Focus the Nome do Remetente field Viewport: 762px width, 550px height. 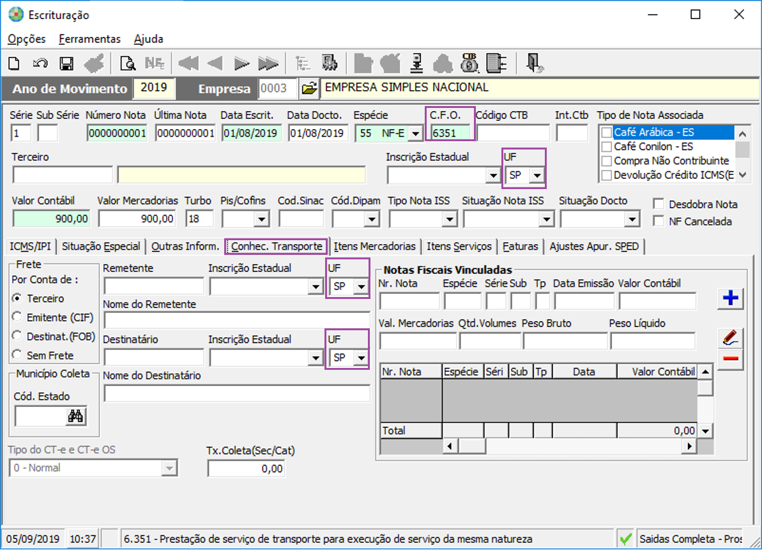click(237, 321)
